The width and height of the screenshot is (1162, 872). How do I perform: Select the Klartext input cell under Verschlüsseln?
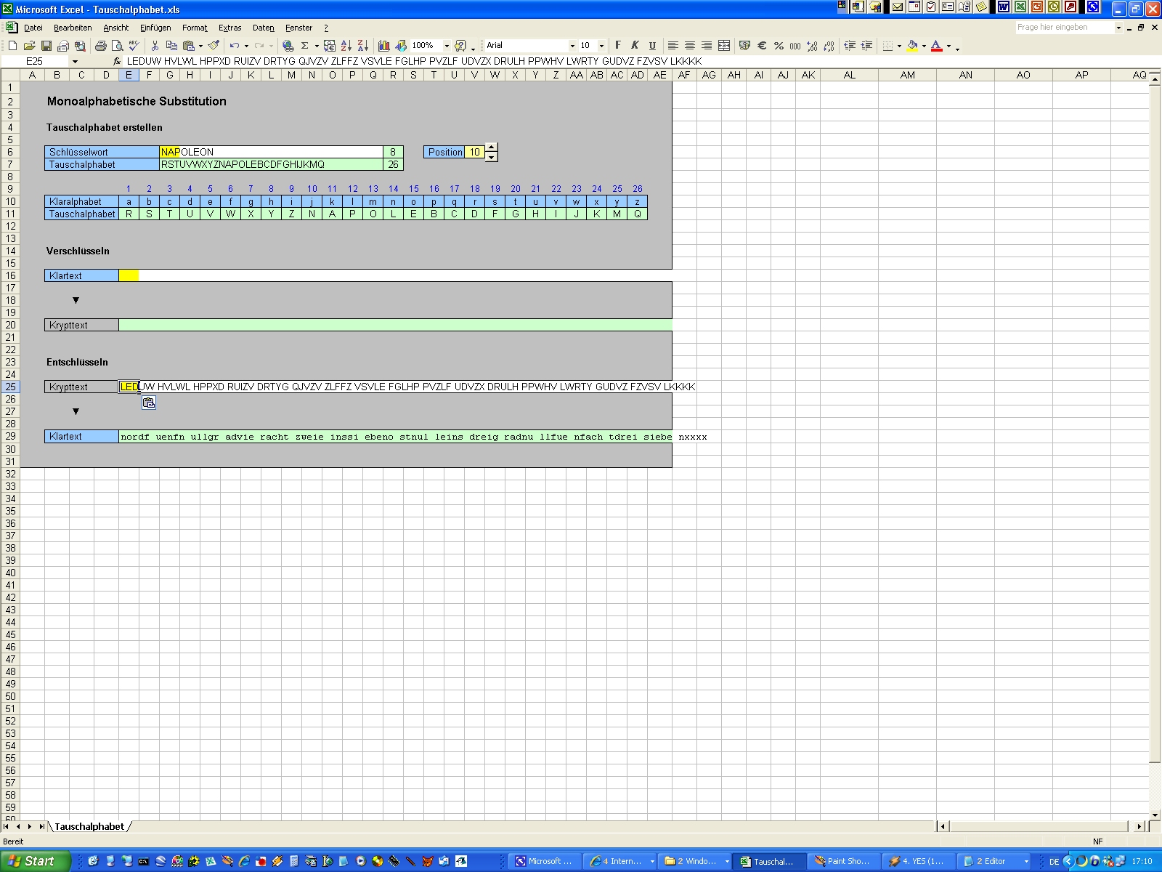click(x=395, y=275)
